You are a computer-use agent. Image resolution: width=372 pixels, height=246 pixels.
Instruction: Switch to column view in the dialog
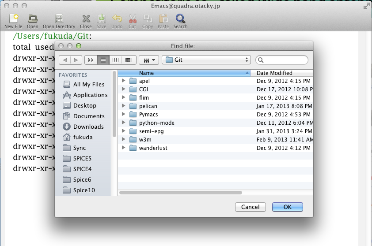[x=116, y=60]
